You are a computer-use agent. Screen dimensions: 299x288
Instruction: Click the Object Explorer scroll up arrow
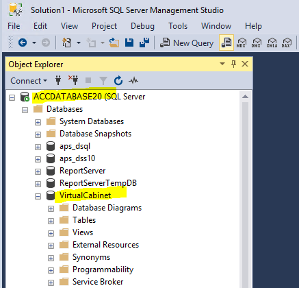point(245,96)
